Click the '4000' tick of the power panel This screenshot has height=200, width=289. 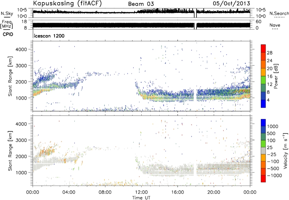[21, 49]
